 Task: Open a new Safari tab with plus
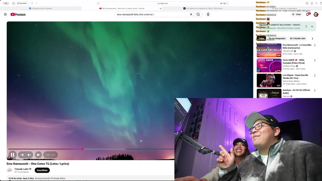tap(316, 3)
